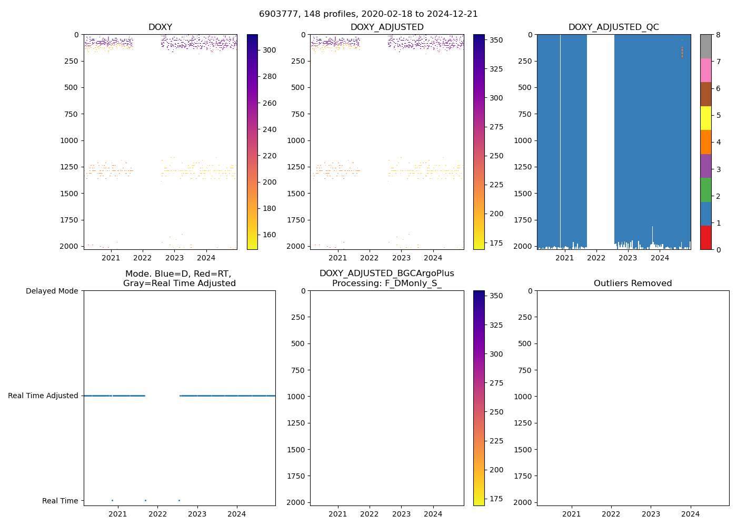Click the gray top segment of QC colorbar
The image size is (737, 526).
(705, 46)
